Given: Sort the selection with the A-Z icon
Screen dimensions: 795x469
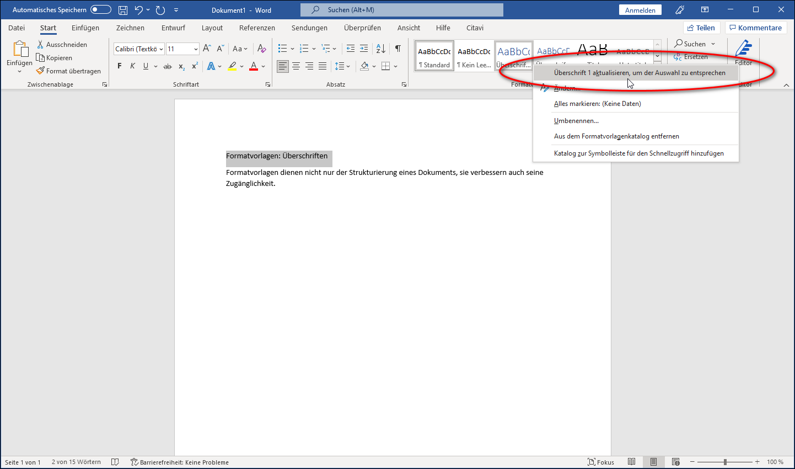Looking at the screenshot, I should click(381, 49).
